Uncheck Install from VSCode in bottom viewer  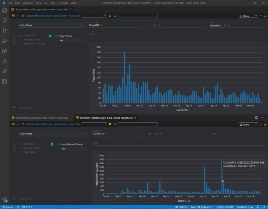[52, 144]
